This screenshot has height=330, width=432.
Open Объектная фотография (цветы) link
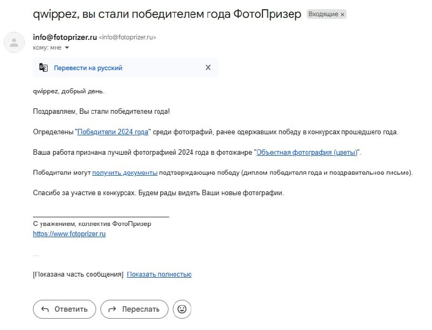[307, 153]
